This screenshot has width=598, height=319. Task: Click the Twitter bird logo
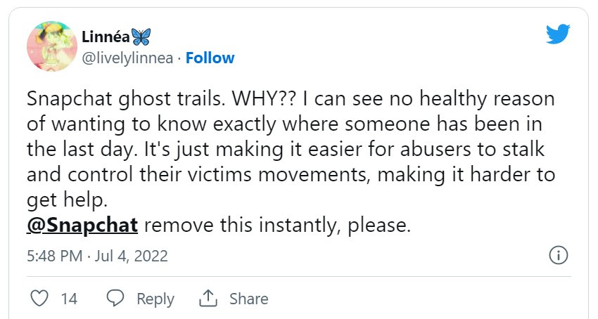pos(558,34)
